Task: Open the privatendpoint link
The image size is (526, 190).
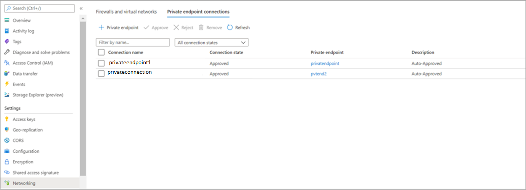Action: pyautogui.click(x=325, y=63)
